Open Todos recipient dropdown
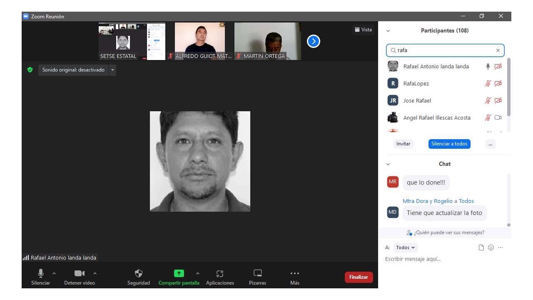Screen dimensions: 533x300 [406, 247]
